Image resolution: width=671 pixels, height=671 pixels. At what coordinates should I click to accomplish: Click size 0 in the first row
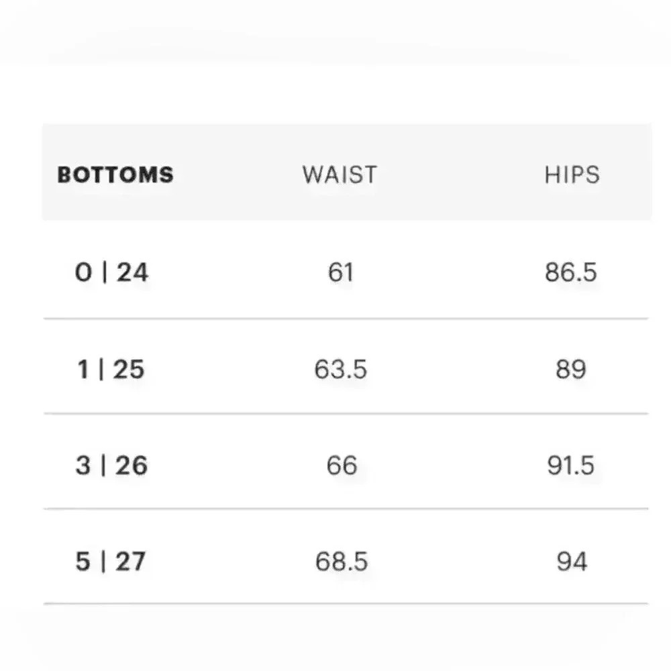pos(84,272)
